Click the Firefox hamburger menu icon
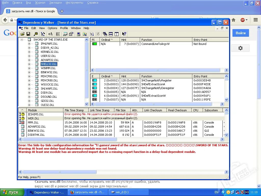Image resolution: width=261 pixels, height=196 pixels. [x=256, y=20]
